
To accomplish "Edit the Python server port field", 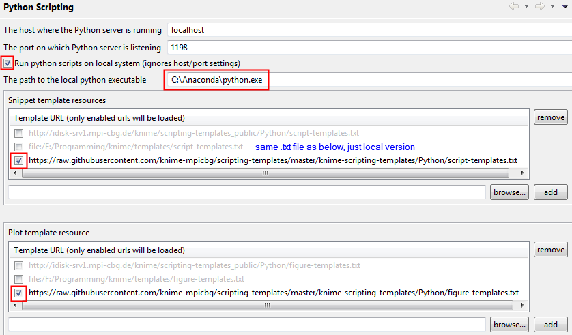I will pos(369,47).
